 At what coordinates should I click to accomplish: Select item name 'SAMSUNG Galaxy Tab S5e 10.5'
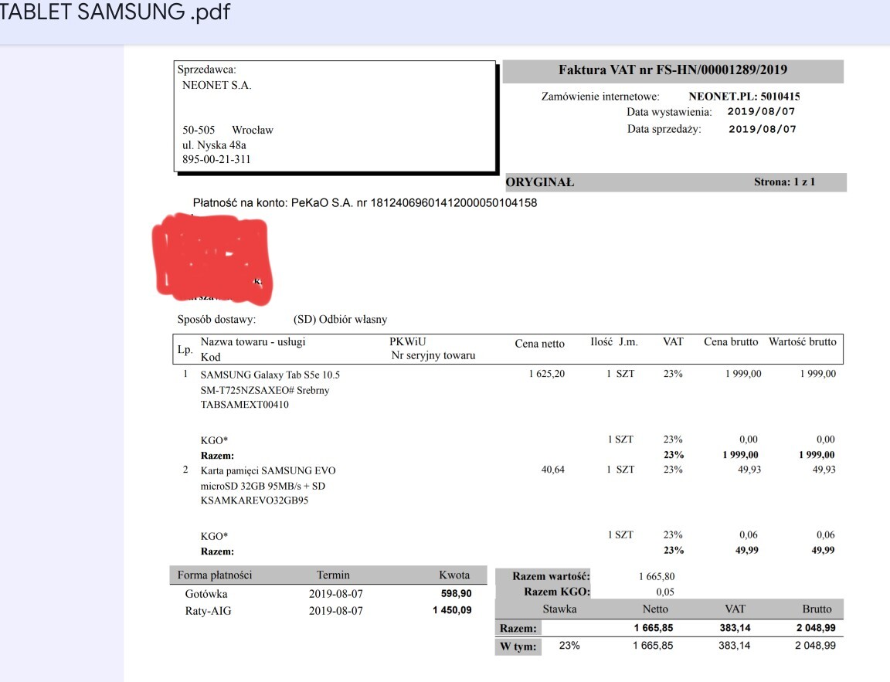270,375
